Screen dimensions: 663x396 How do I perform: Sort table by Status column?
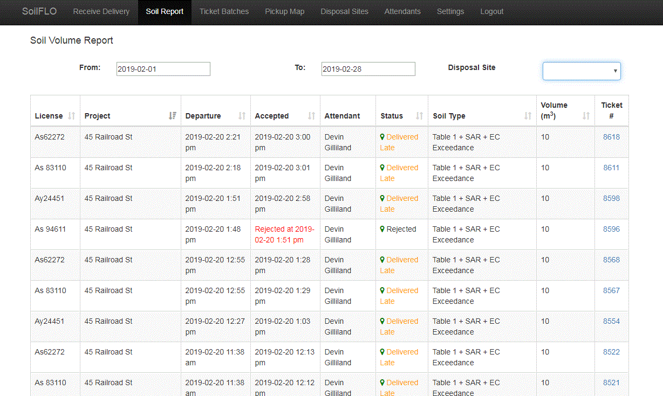pyautogui.click(x=401, y=110)
